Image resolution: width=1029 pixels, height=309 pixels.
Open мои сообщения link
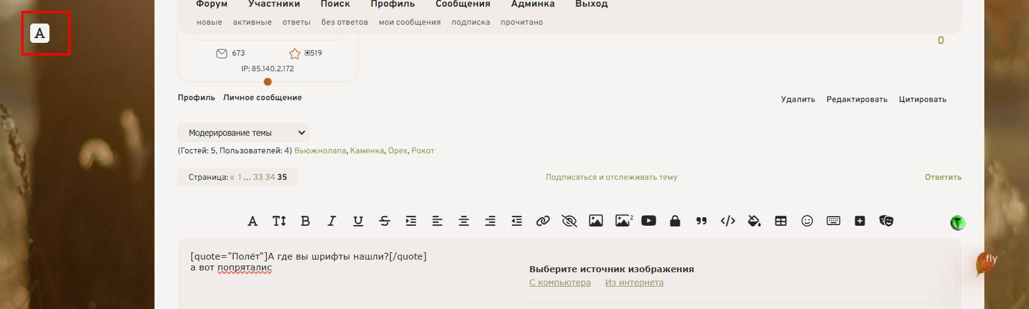(410, 22)
